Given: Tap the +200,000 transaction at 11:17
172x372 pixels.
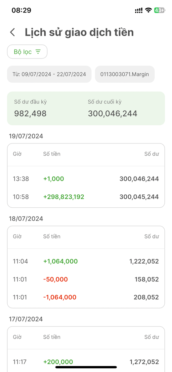Looking at the screenshot, I should click(86, 362).
